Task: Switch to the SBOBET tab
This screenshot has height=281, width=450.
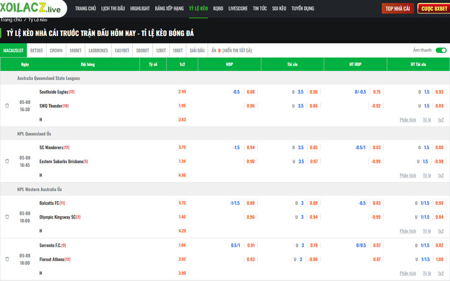Action: coord(143,51)
